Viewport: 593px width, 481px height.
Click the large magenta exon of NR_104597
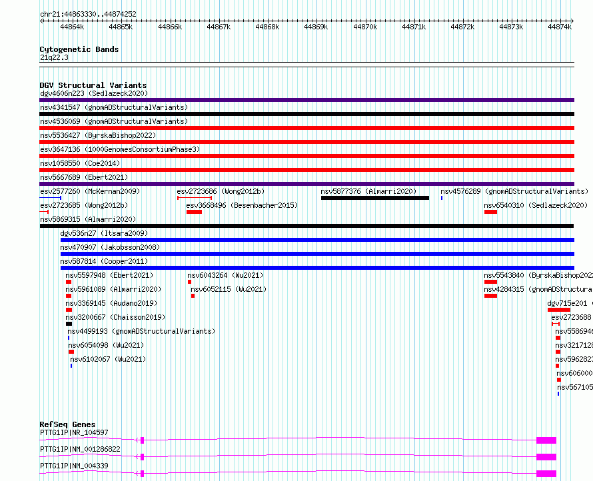click(x=546, y=440)
